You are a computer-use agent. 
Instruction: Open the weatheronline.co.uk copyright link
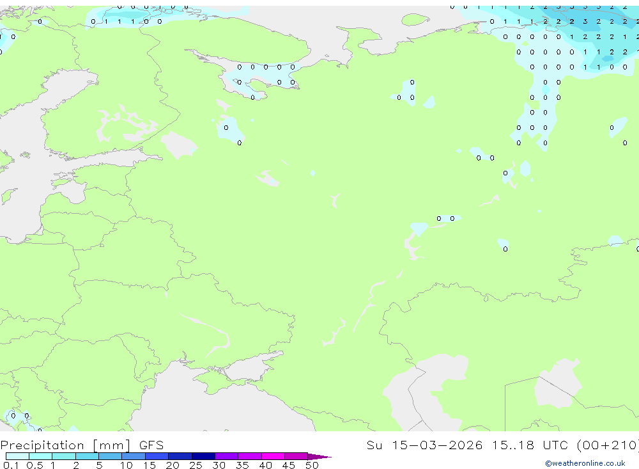point(585,463)
